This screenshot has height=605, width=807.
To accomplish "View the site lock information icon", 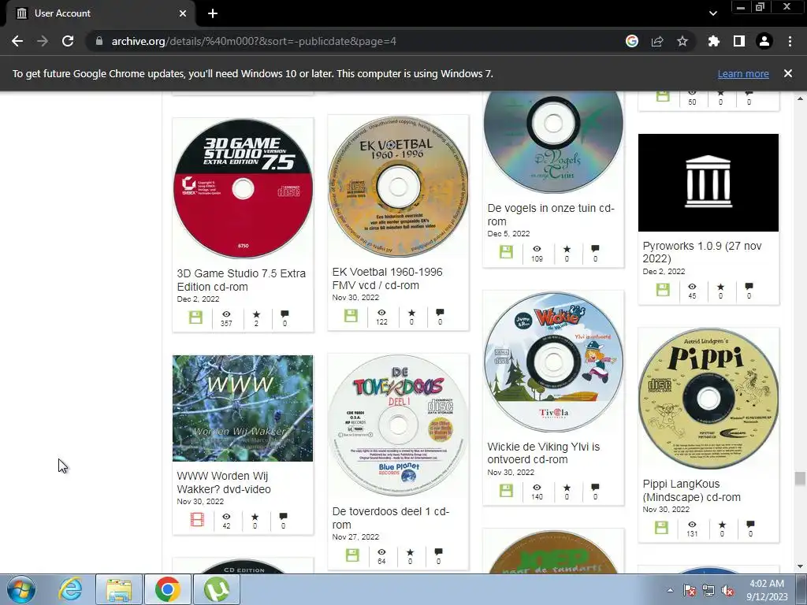I will pyautogui.click(x=99, y=41).
